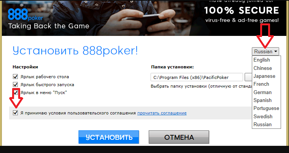Choose Chinese in the language list
Viewport: 289px width, 153px height.
click(x=262, y=68)
